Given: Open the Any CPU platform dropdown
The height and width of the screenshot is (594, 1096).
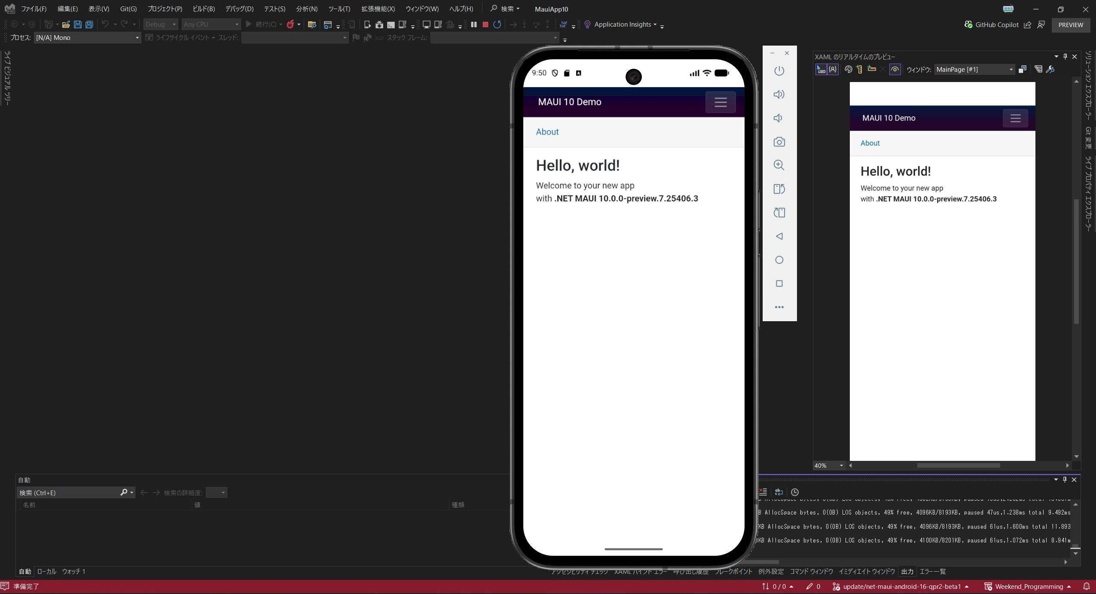Looking at the screenshot, I should point(211,24).
